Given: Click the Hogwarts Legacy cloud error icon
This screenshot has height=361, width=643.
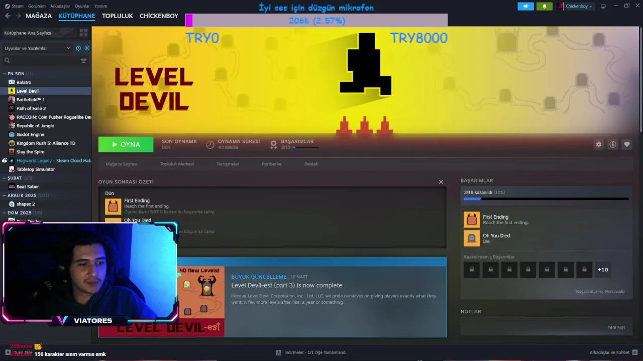Looking at the screenshot, I should coord(5,160).
